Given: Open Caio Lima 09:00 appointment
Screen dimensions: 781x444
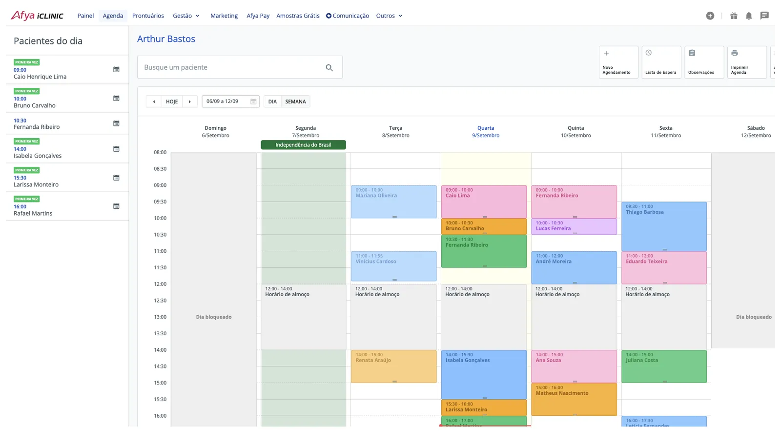Looking at the screenshot, I should coord(484,202).
